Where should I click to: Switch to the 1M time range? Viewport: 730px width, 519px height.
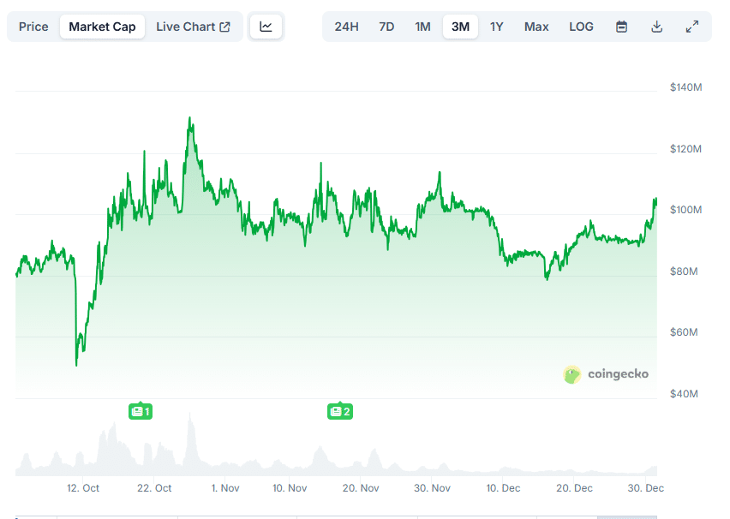pyautogui.click(x=422, y=27)
